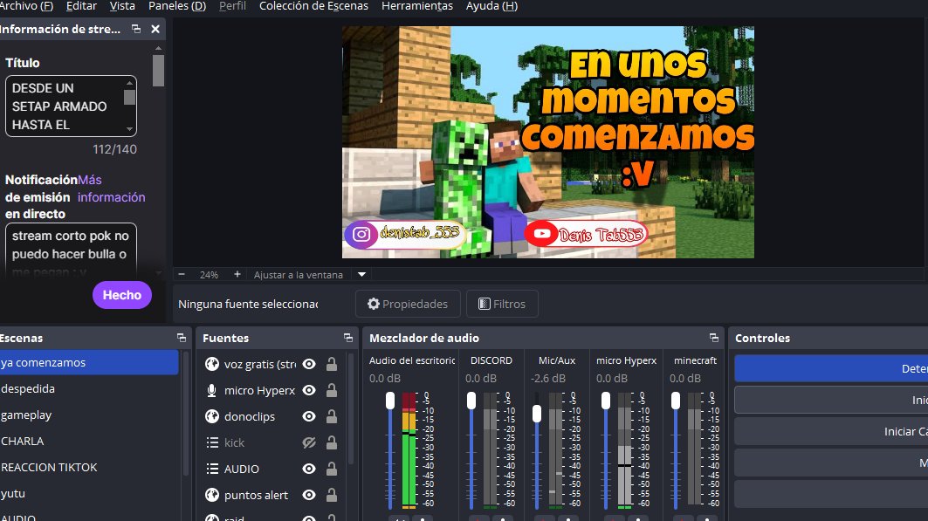Pop out the Fuentes dock

pyautogui.click(x=348, y=338)
